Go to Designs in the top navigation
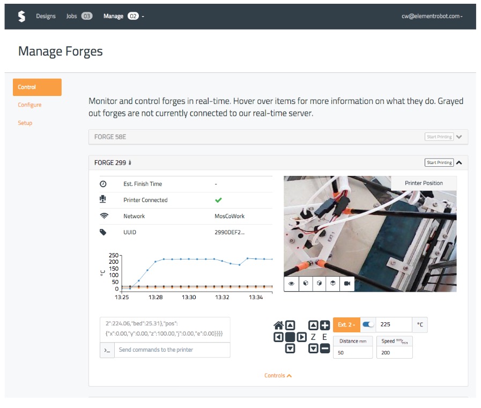 pos(46,16)
